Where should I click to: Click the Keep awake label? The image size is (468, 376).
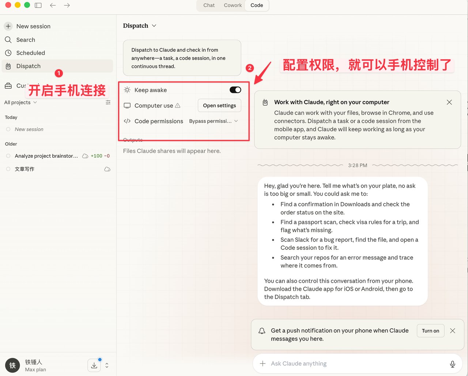[x=151, y=90]
